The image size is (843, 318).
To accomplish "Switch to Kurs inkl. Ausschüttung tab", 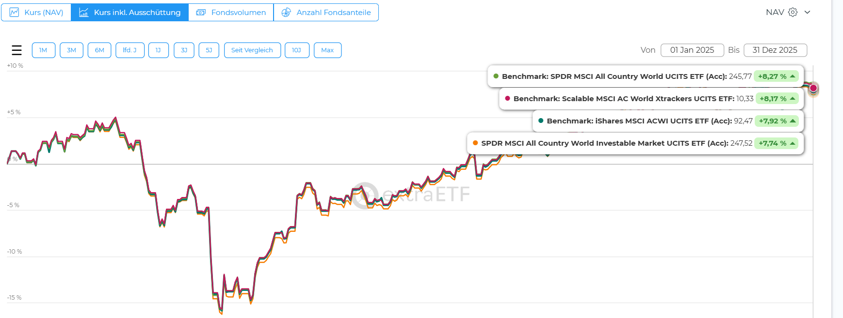I will [x=130, y=13].
